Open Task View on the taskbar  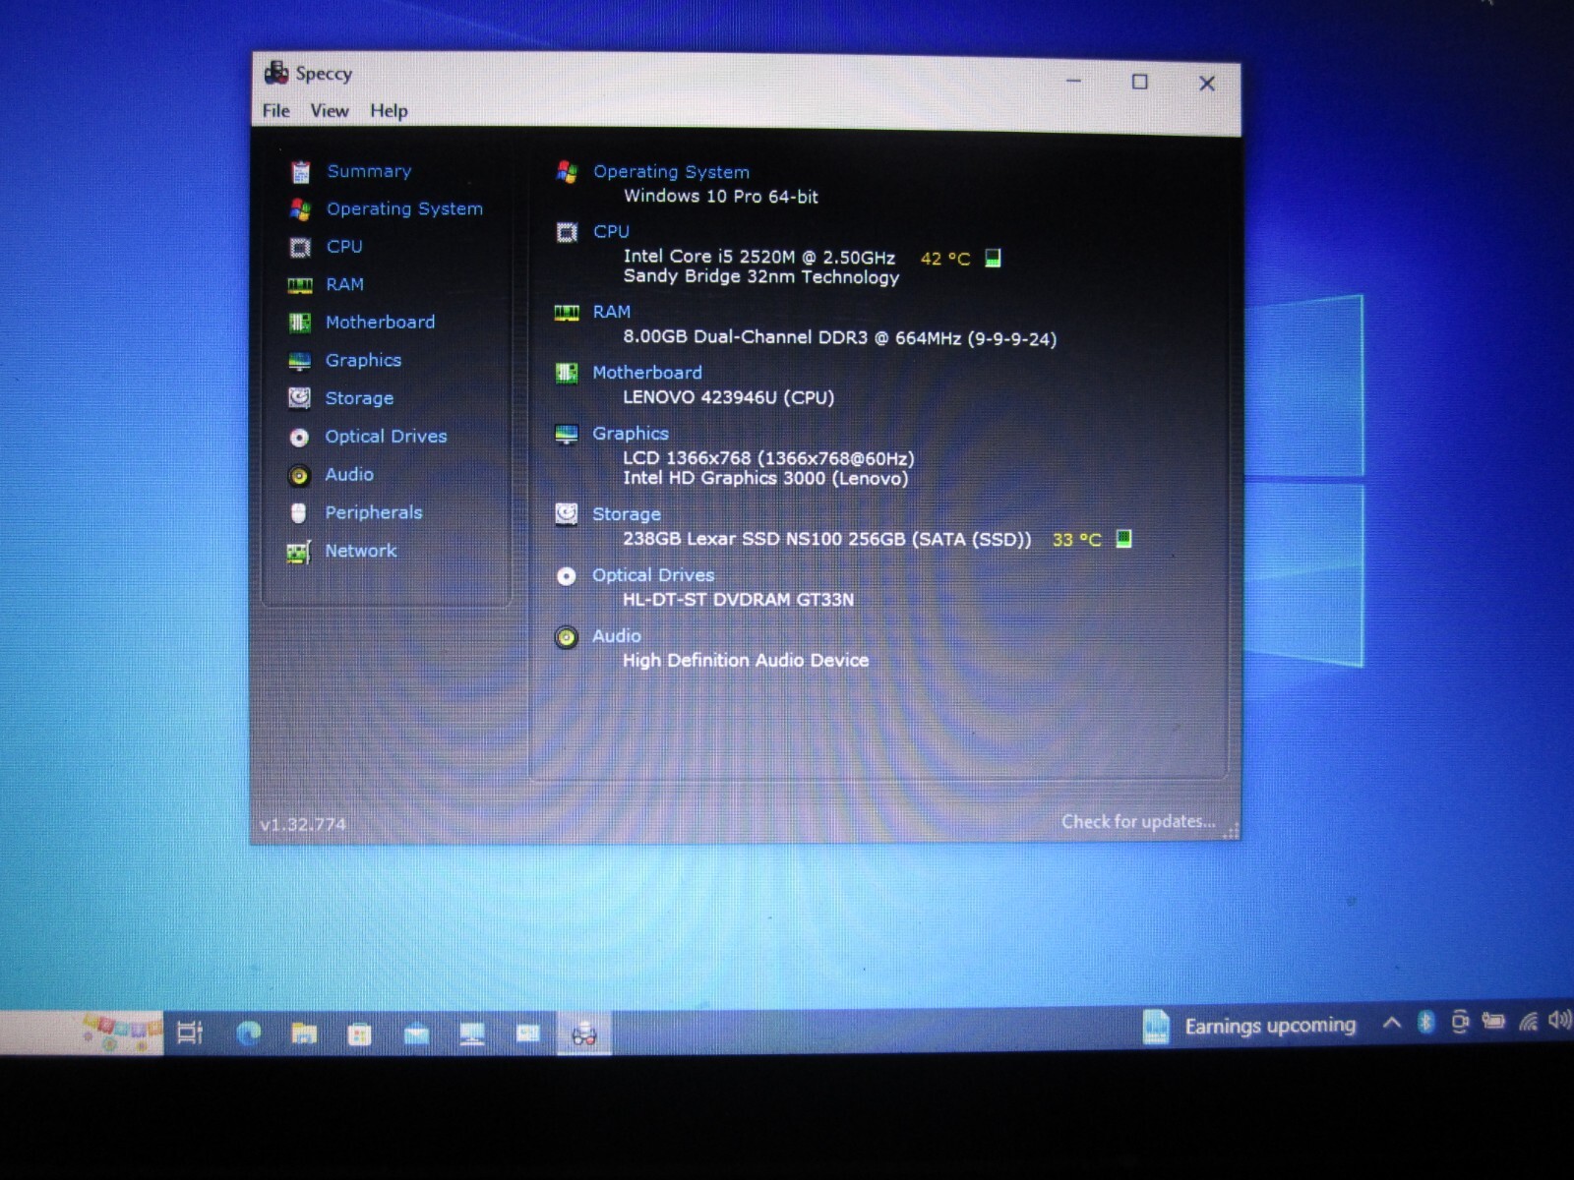click(x=190, y=1032)
